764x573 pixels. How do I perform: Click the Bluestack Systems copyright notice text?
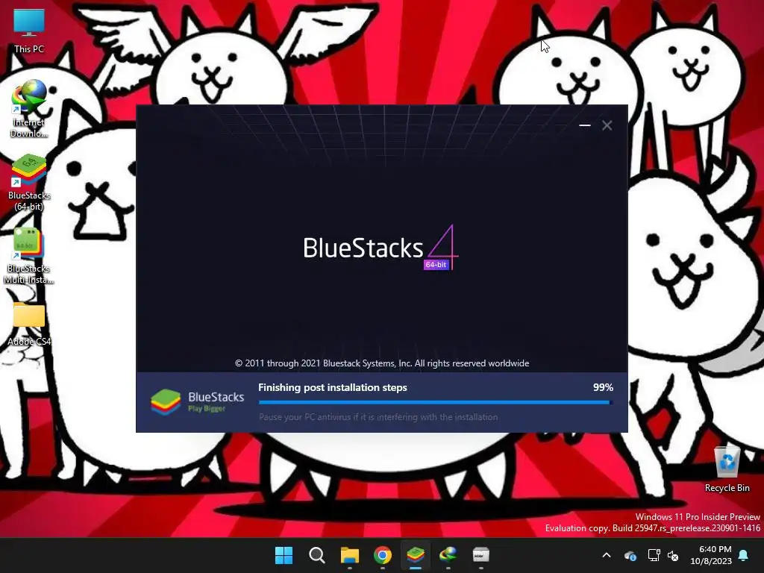382,363
